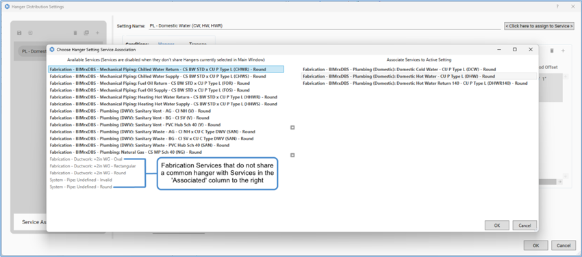
Task: Click Cancel in Hanger Distribution Settings window
Action: [564, 245]
